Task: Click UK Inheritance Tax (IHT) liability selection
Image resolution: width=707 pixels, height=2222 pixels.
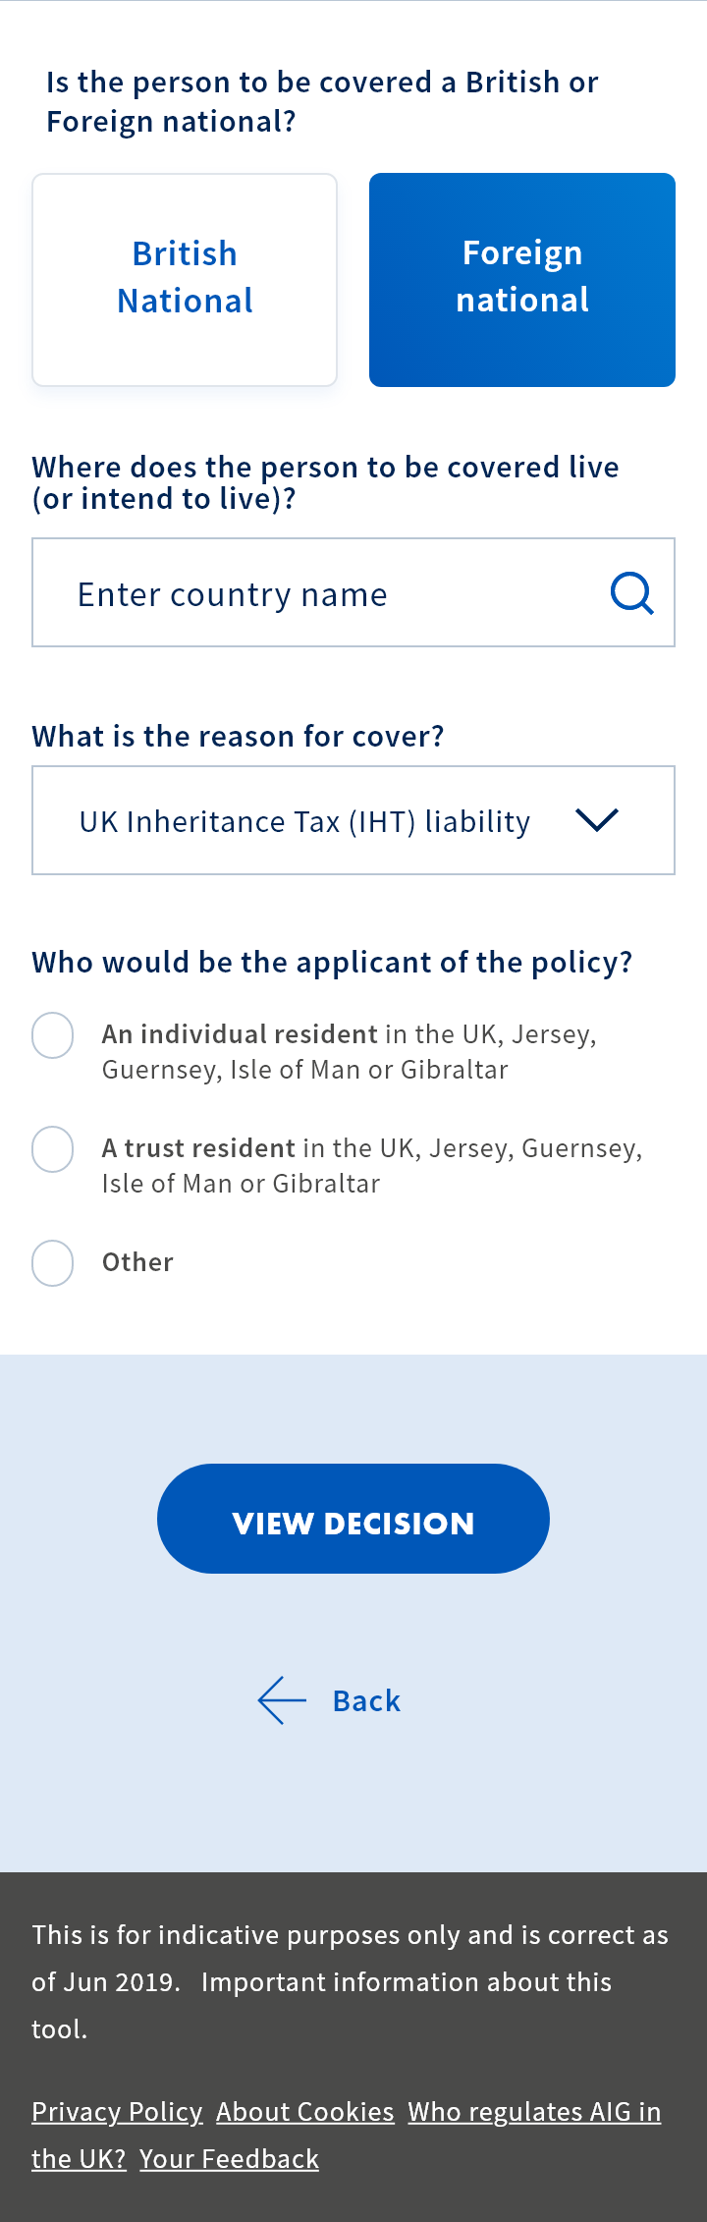Action: pos(304,821)
